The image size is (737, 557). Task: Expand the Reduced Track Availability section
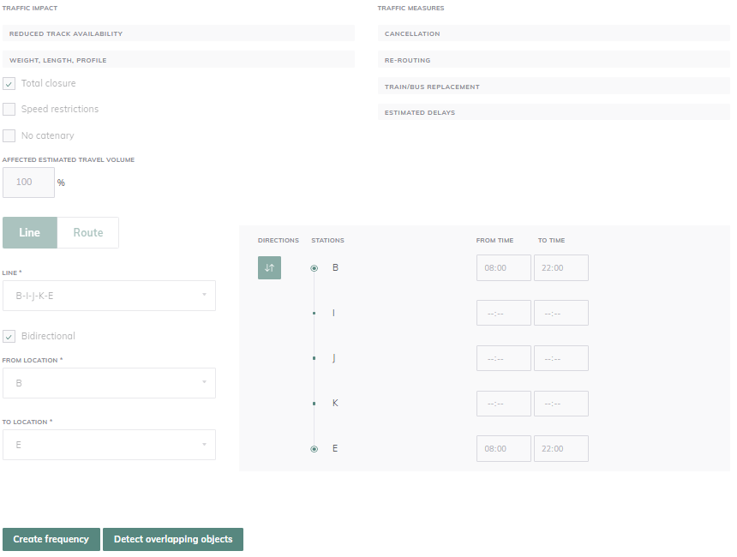click(x=178, y=34)
